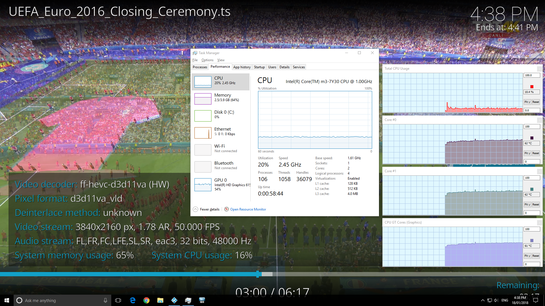Open the Options menu in Task Manager
This screenshot has height=306, width=545.
[207, 60]
